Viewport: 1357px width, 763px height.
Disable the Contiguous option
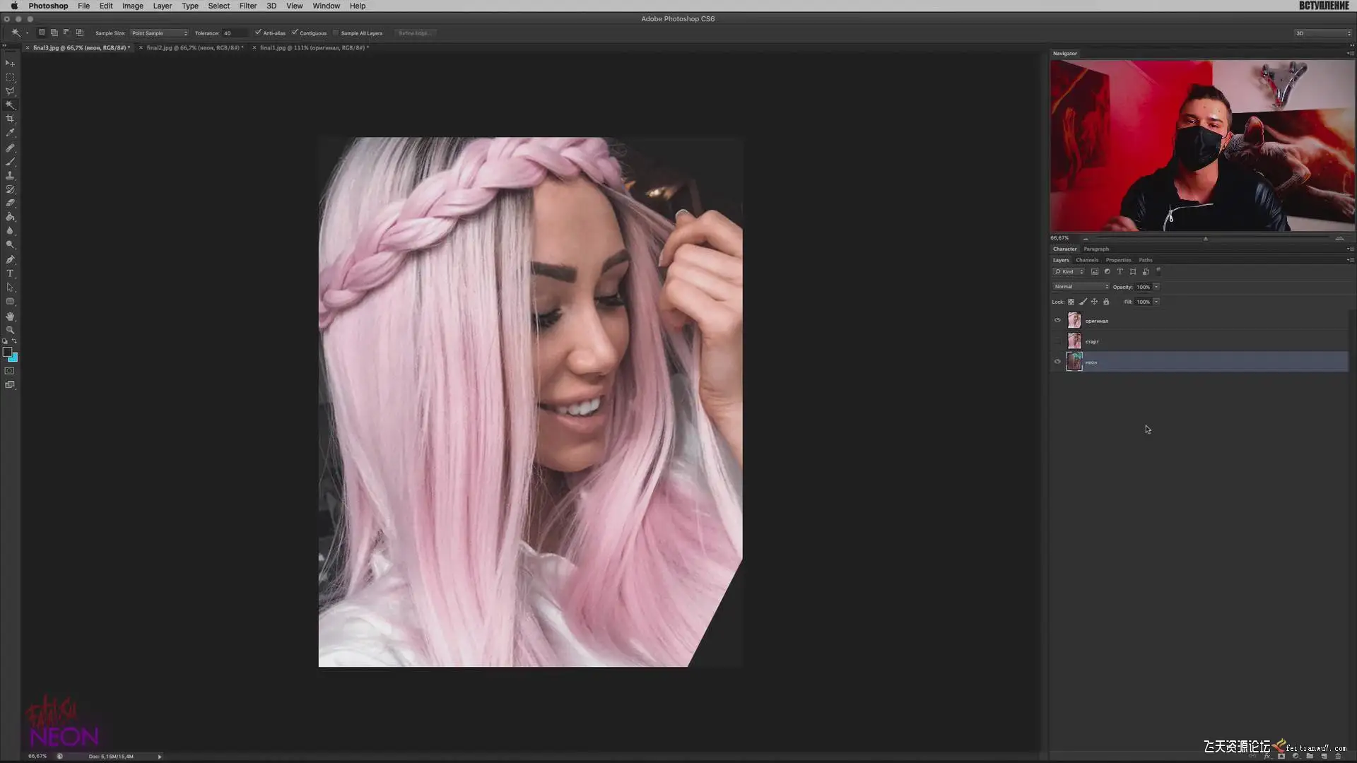click(x=295, y=32)
